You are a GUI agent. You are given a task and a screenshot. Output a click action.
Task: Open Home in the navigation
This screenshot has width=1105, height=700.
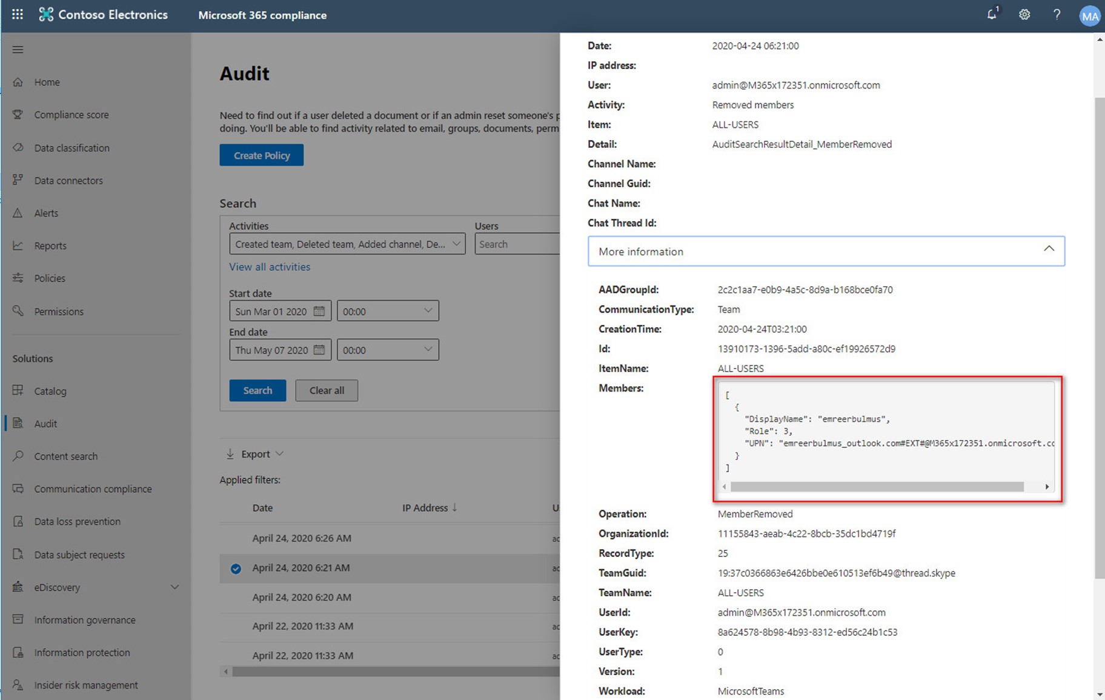(x=47, y=82)
